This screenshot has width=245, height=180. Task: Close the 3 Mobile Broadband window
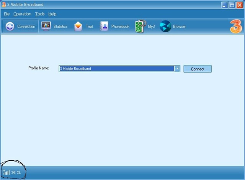[x=240, y=5]
